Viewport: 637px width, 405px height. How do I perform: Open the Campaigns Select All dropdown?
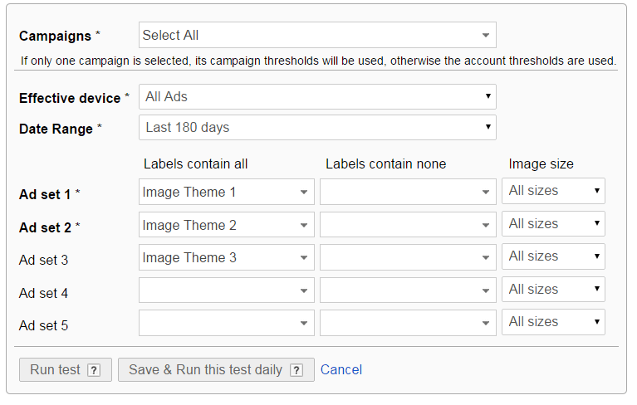317,36
